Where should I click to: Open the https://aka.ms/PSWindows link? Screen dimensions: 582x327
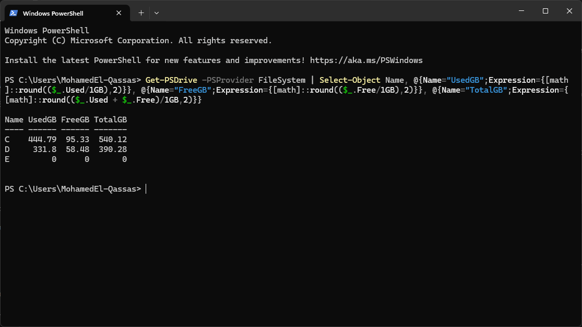[x=366, y=60]
